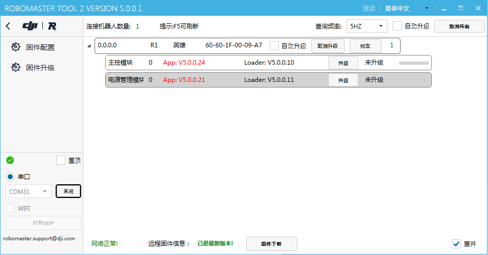Click the 提示:F5可刷新 hint text
Image resolution: width=488 pixels, height=255 pixels.
coord(179,26)
